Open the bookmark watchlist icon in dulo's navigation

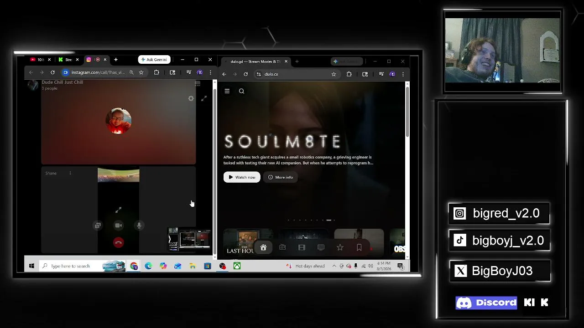pyautogui.click(x=359, y=247)
